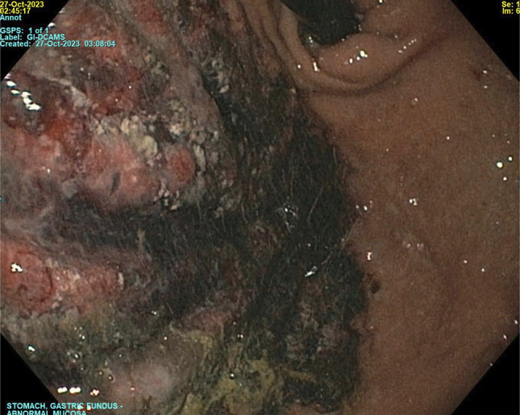The width and height of the screenshot is (520, 415).
Task: Click the yellow study date 27-Oct-2023
Action: [22, 4]
